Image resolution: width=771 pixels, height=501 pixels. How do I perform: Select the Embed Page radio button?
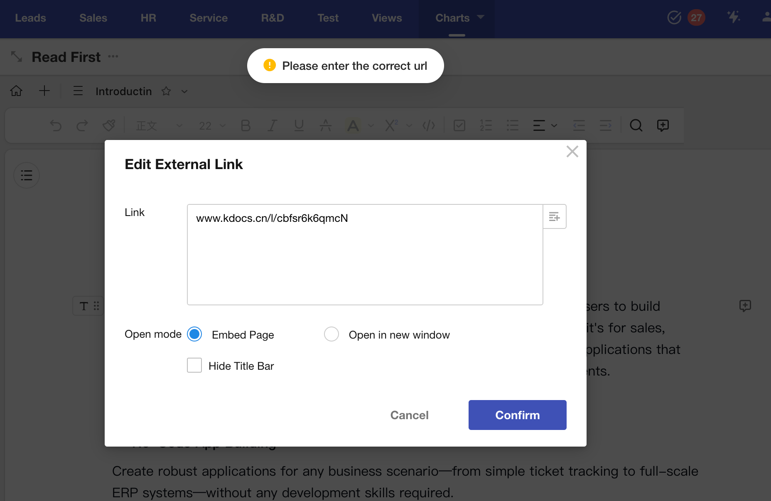tap(194, 334)
